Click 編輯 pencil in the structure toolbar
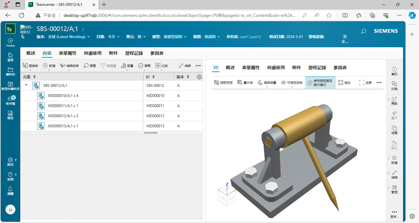Viewport: 419px width, 223px height. (185, 66)
